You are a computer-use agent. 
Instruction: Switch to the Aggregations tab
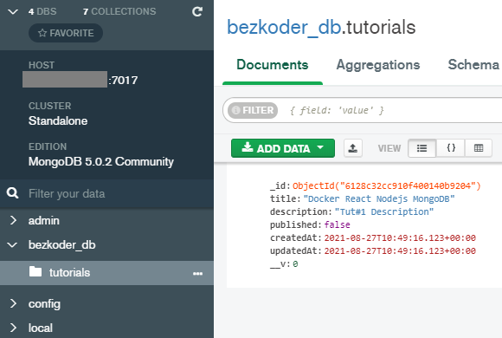[x=377, y=65]
